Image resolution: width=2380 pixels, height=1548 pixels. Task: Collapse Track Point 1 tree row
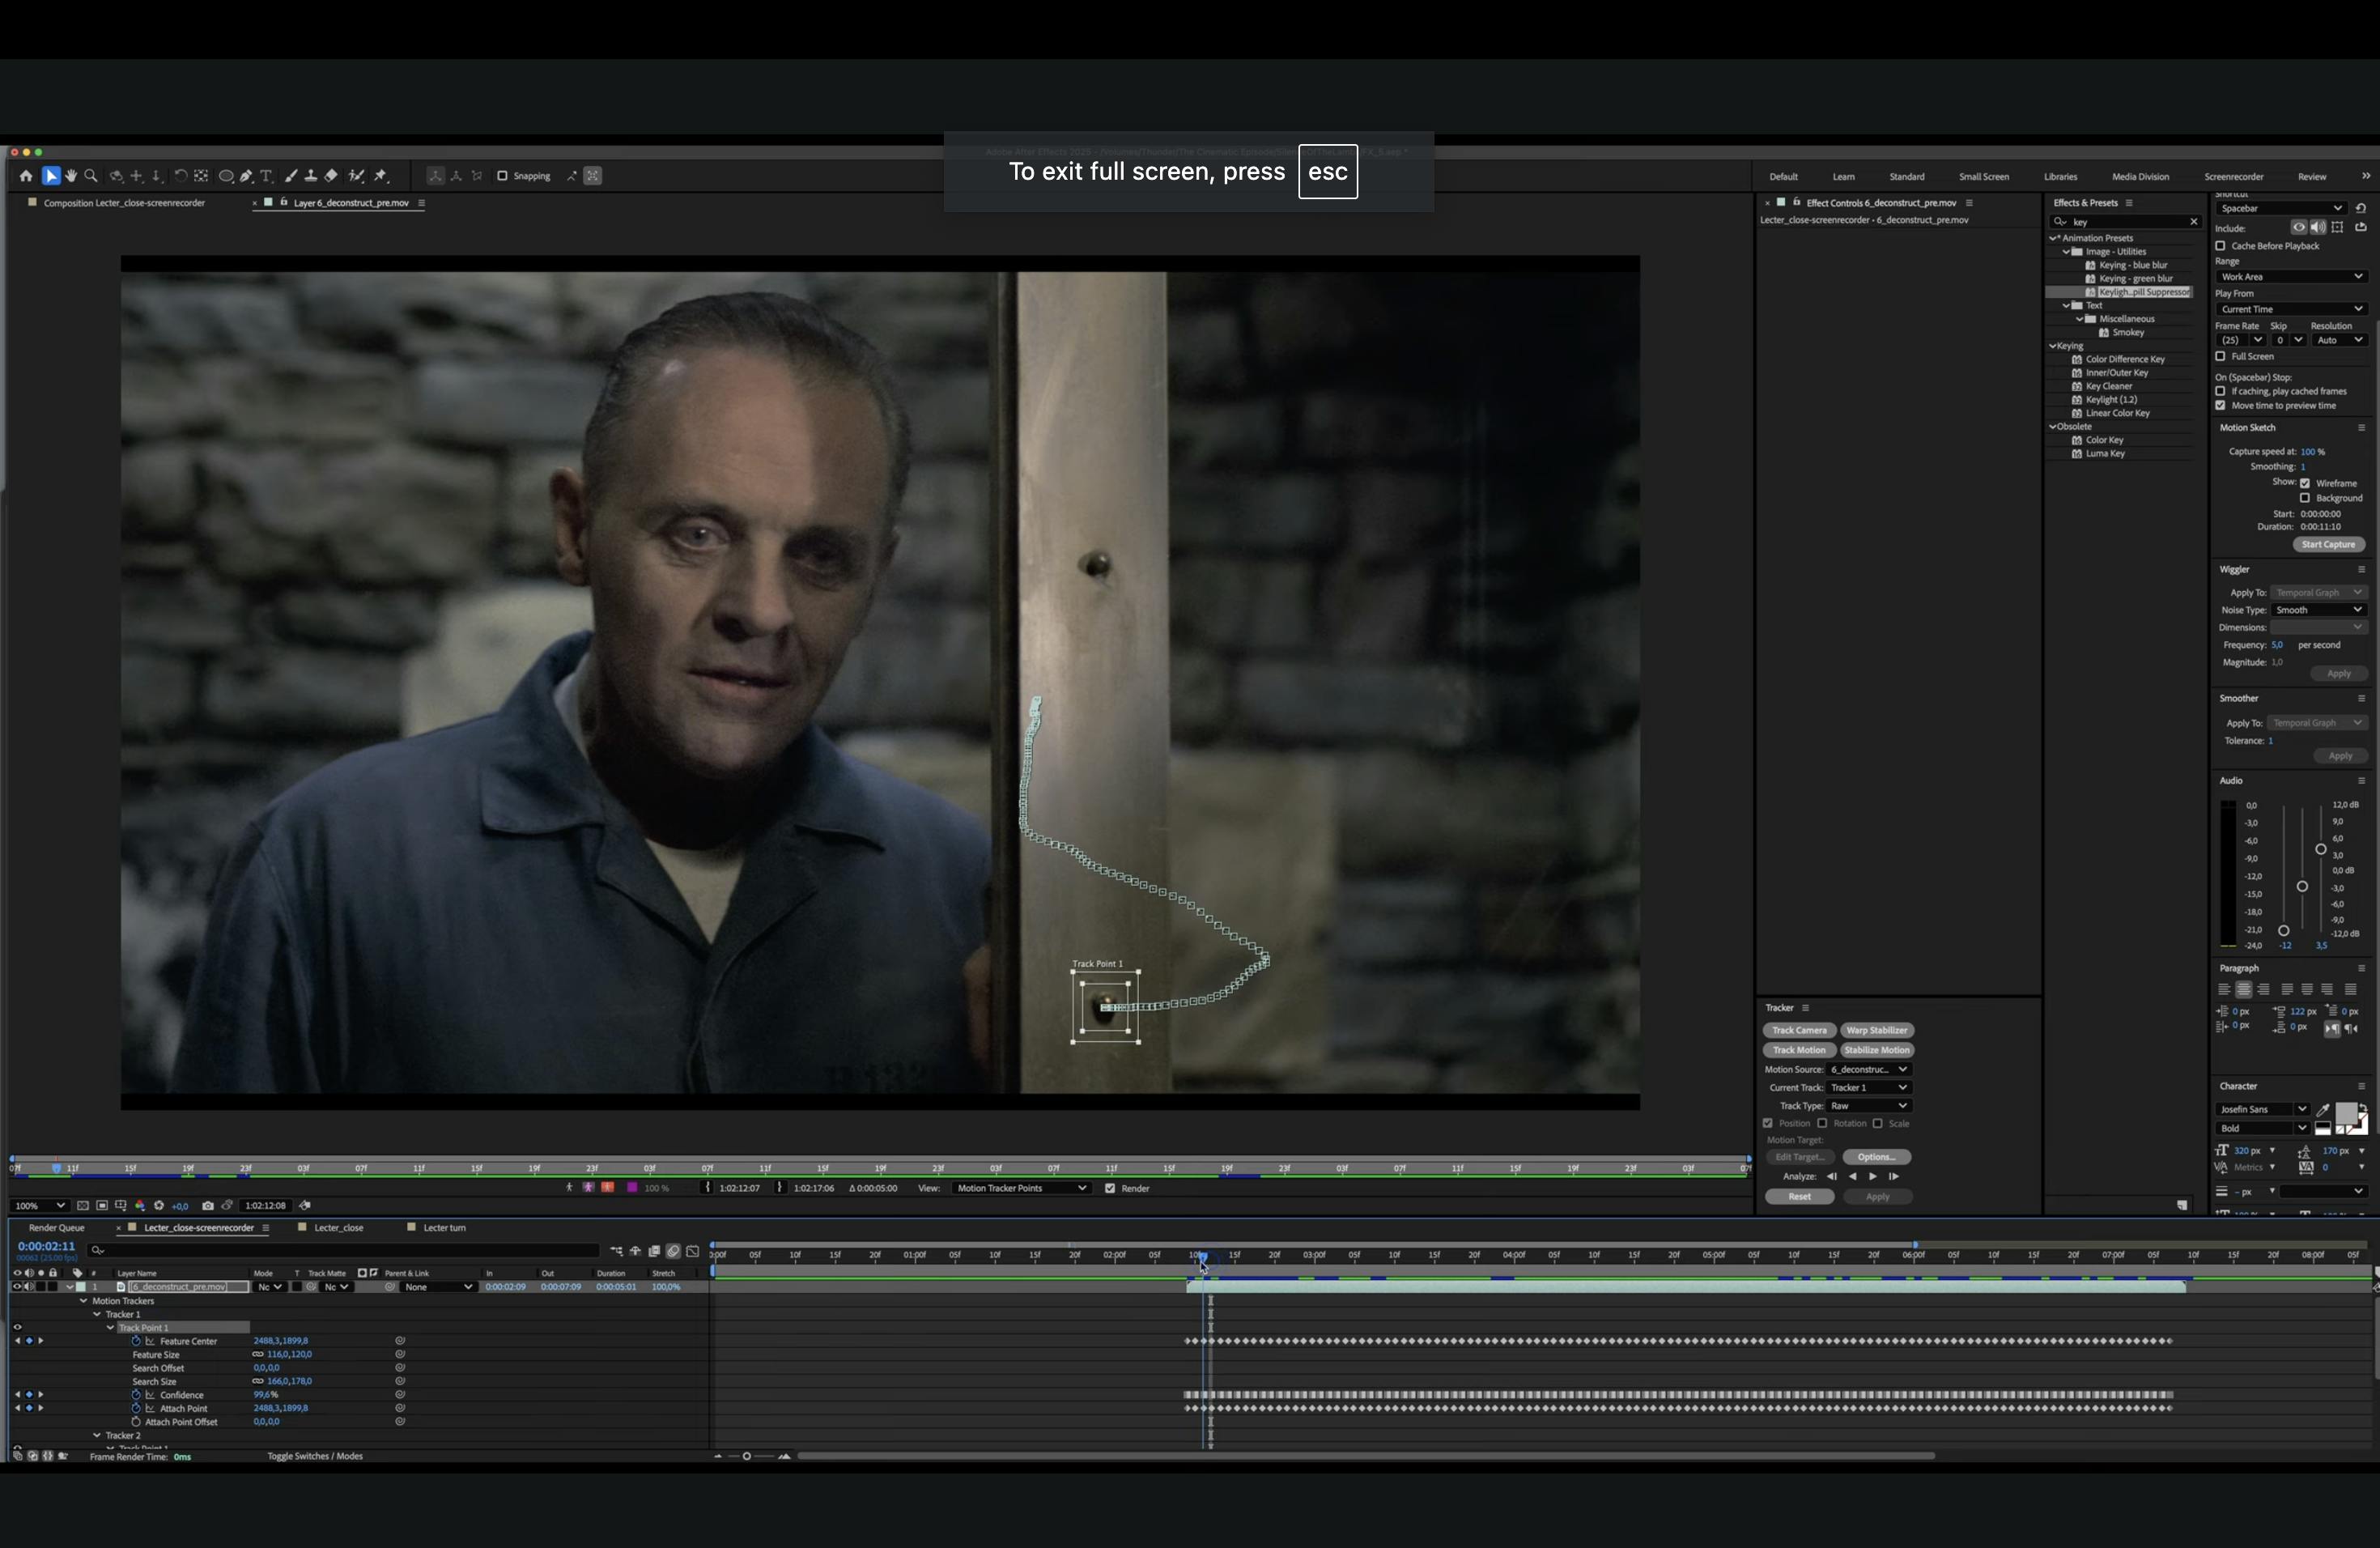click(x=111, y=1328)
